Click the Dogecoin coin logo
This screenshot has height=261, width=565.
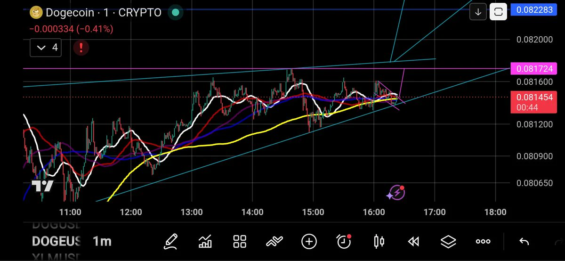(36, 13)
